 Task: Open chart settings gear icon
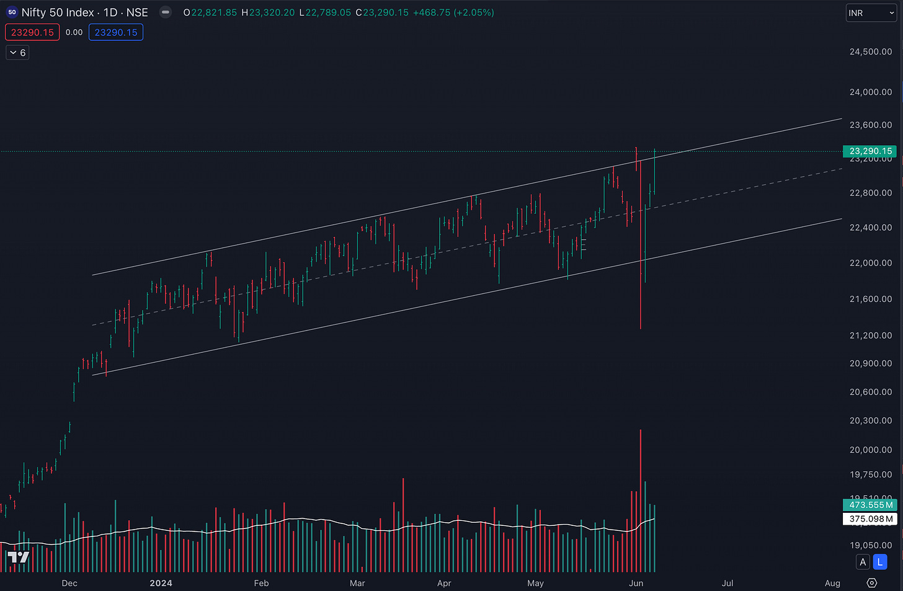point(871,583)
